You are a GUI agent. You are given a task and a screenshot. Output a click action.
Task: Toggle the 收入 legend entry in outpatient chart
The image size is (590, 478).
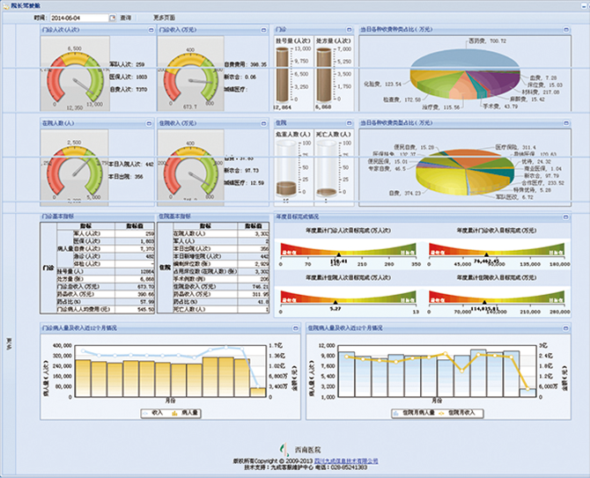point(156,413)
